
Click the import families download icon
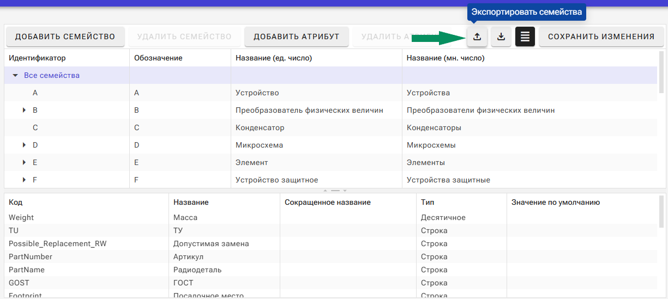pyautogui.click(x=501, y=36)
